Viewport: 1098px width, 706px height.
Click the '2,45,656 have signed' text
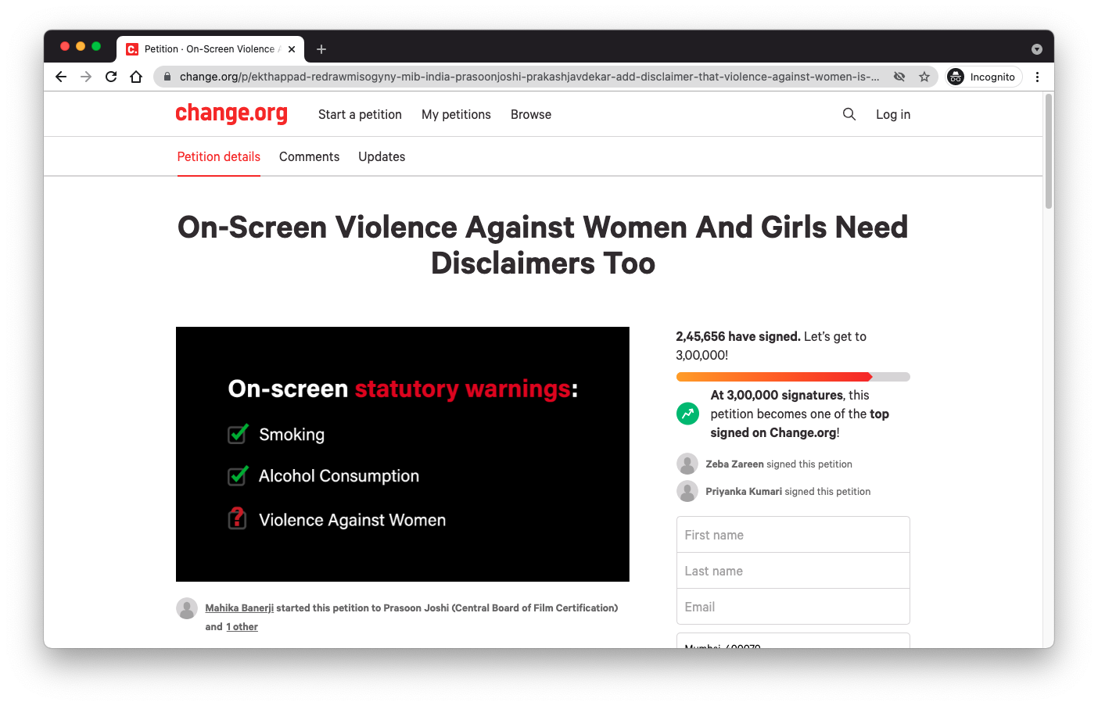(738, 336)
